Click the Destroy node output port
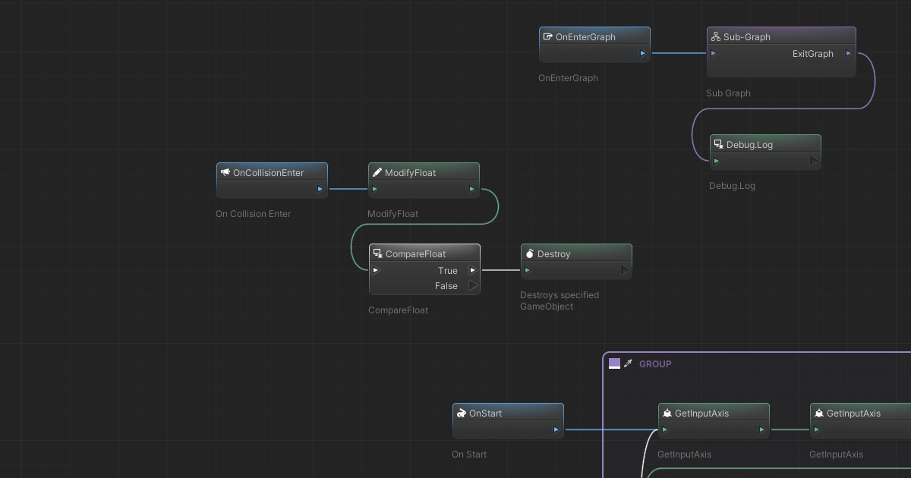 [x=624, y=270]
